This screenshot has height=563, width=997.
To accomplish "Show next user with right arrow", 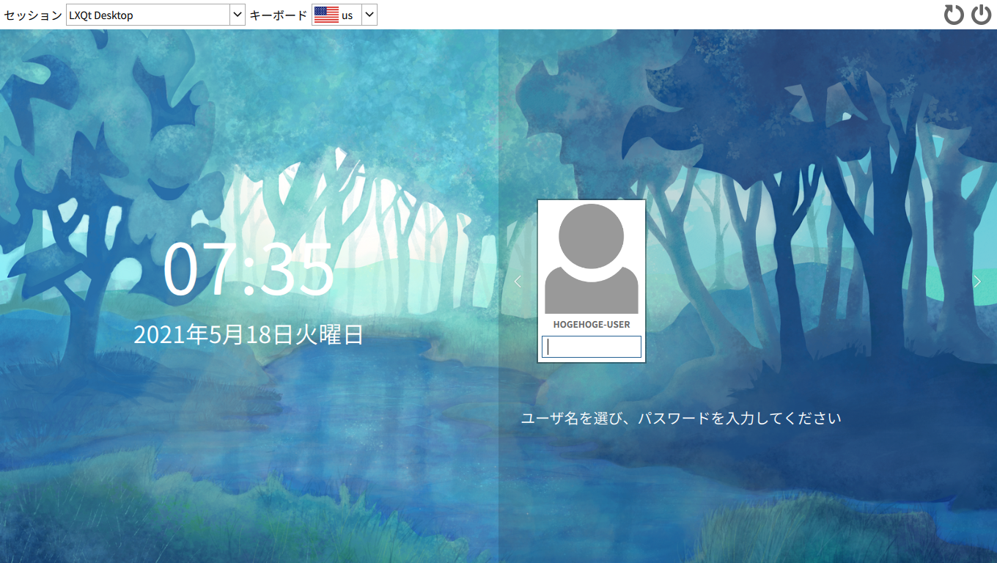I will point(977,281).
